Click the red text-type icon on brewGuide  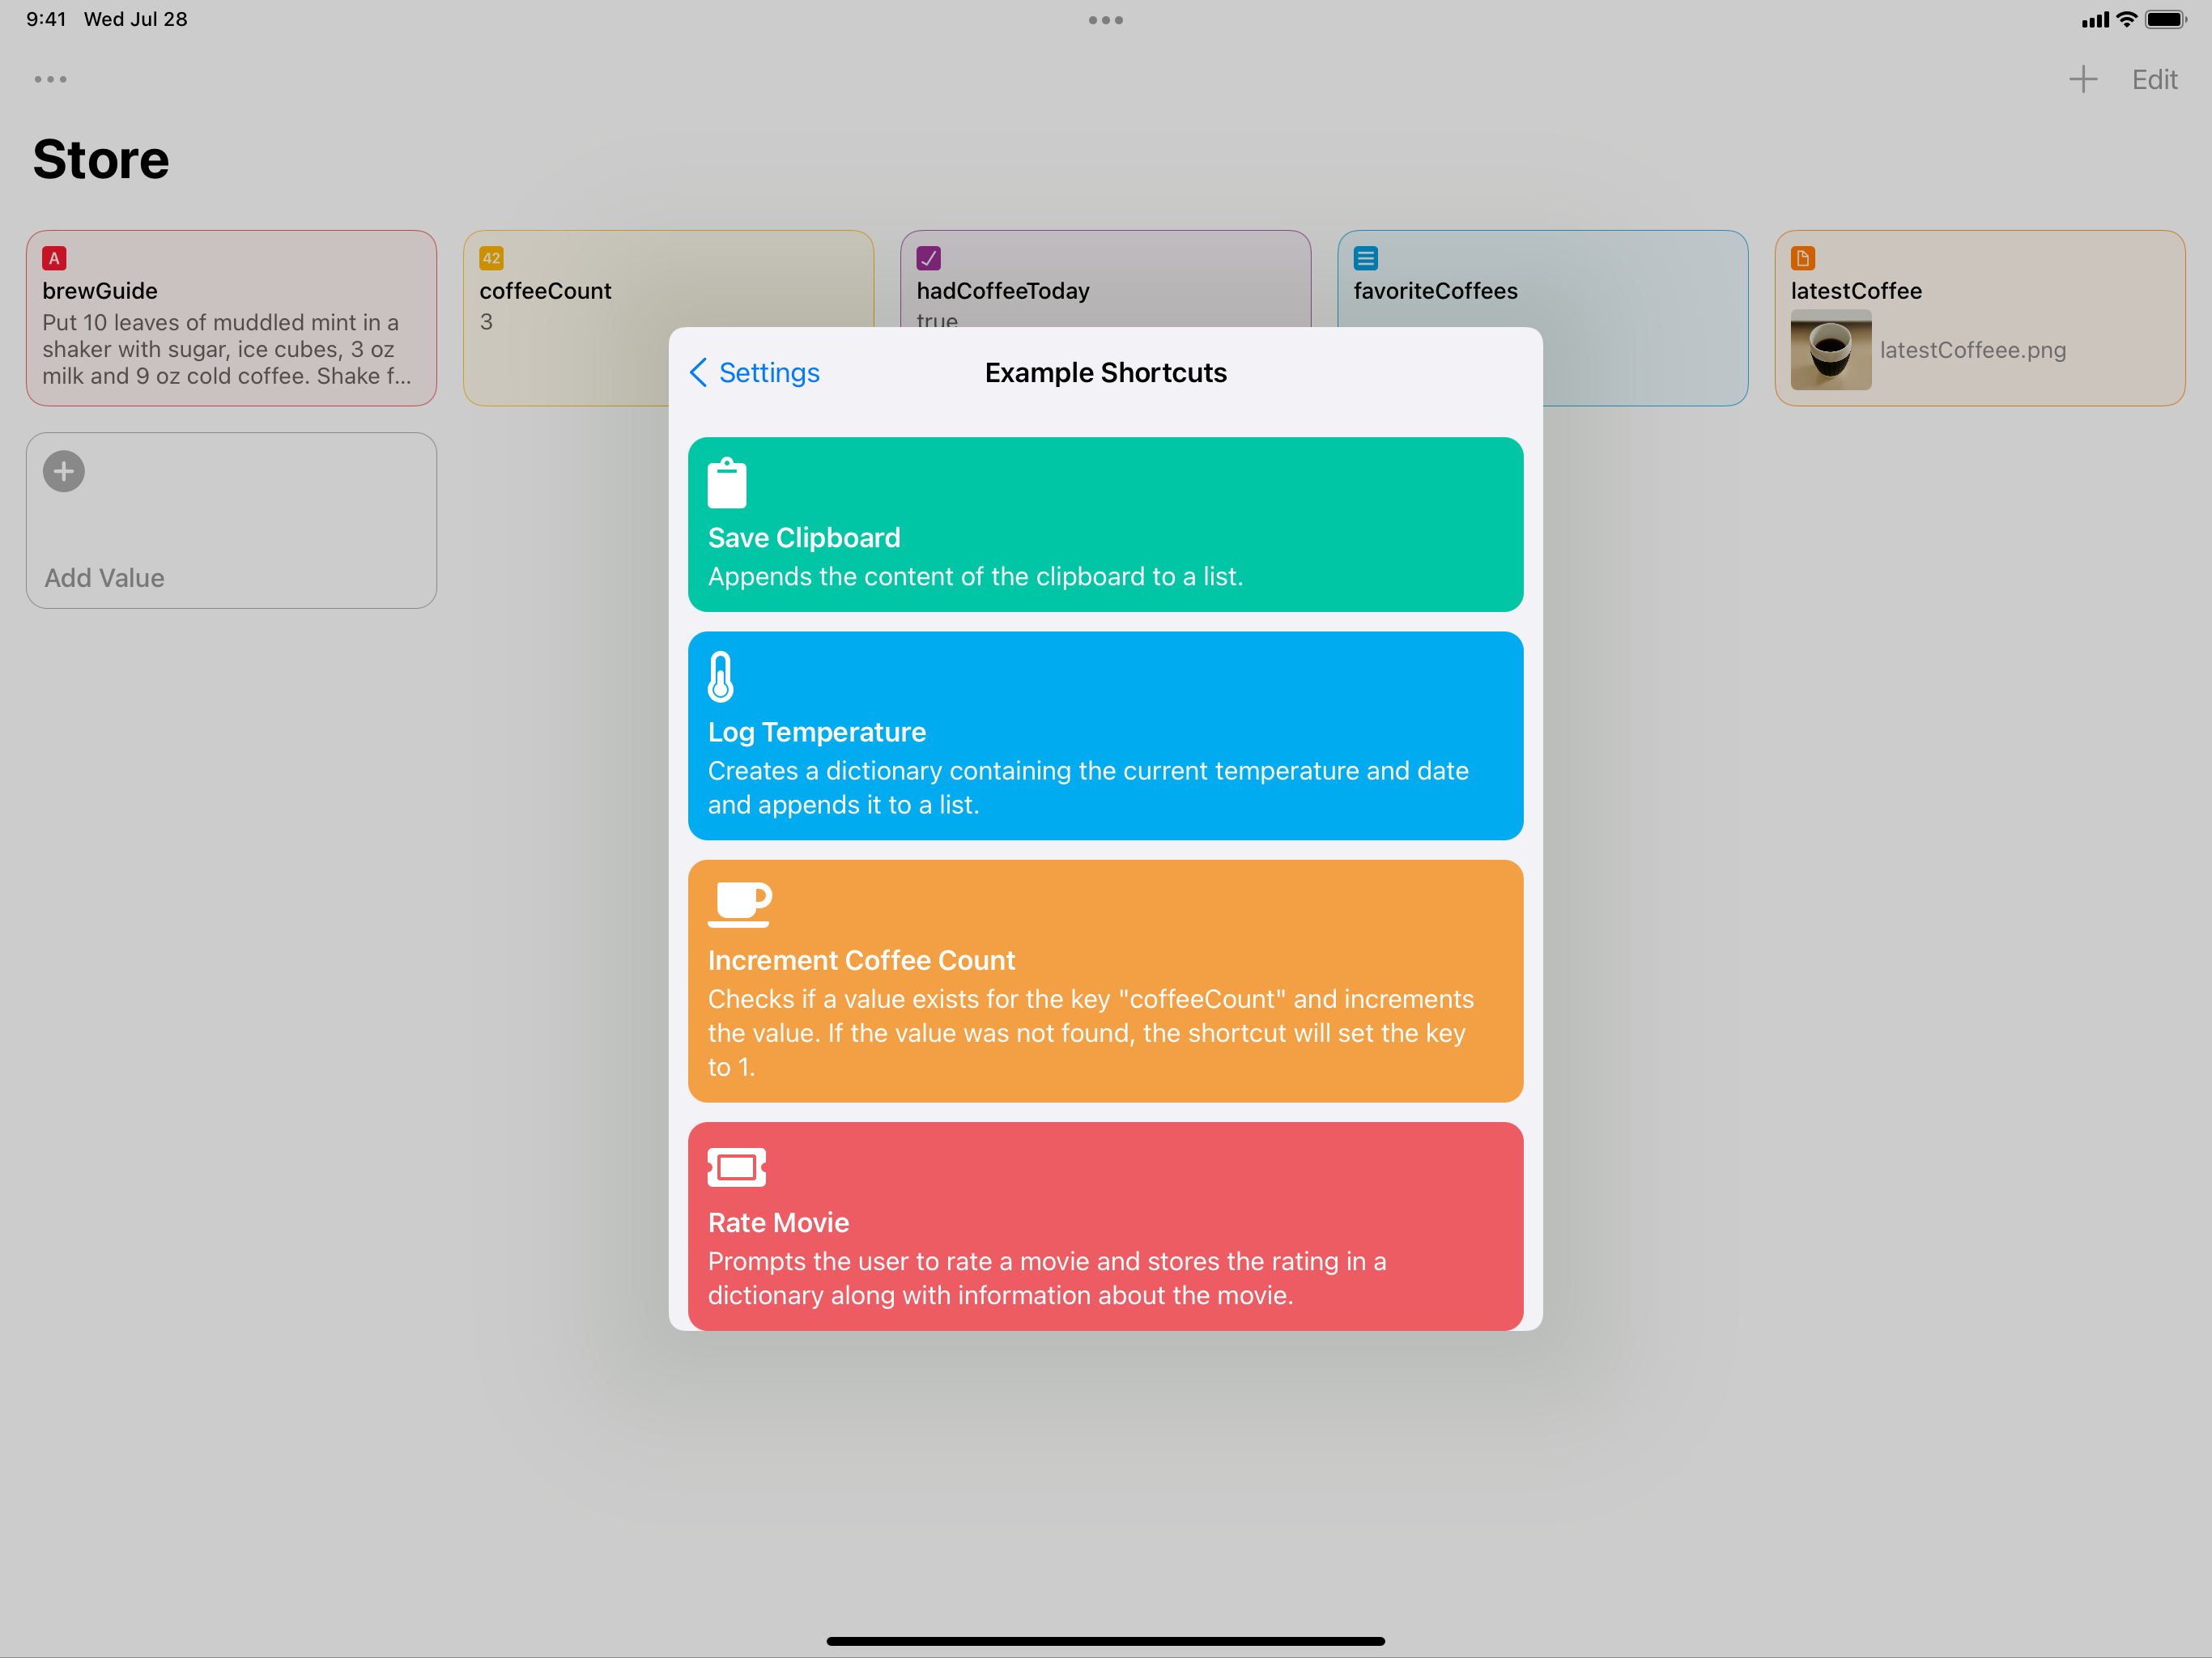pos(54,258)
